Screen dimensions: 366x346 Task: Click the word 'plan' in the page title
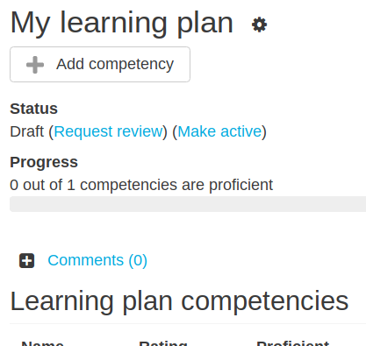[205, 24]
